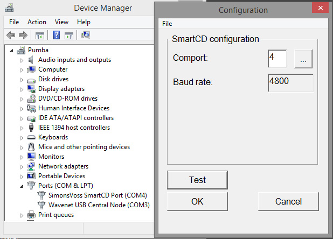Viewport: 333px width, 239px height.
Task: Open the View menu in Device Manager
Action: click(x=61, y=22)
